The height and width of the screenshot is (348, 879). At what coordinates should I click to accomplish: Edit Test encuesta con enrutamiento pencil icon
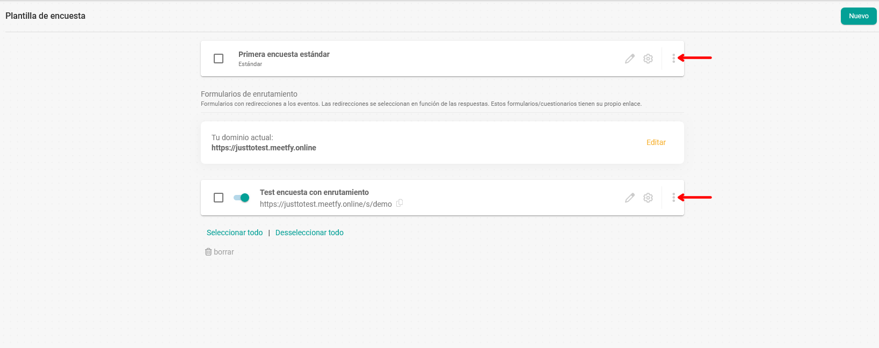630,198
